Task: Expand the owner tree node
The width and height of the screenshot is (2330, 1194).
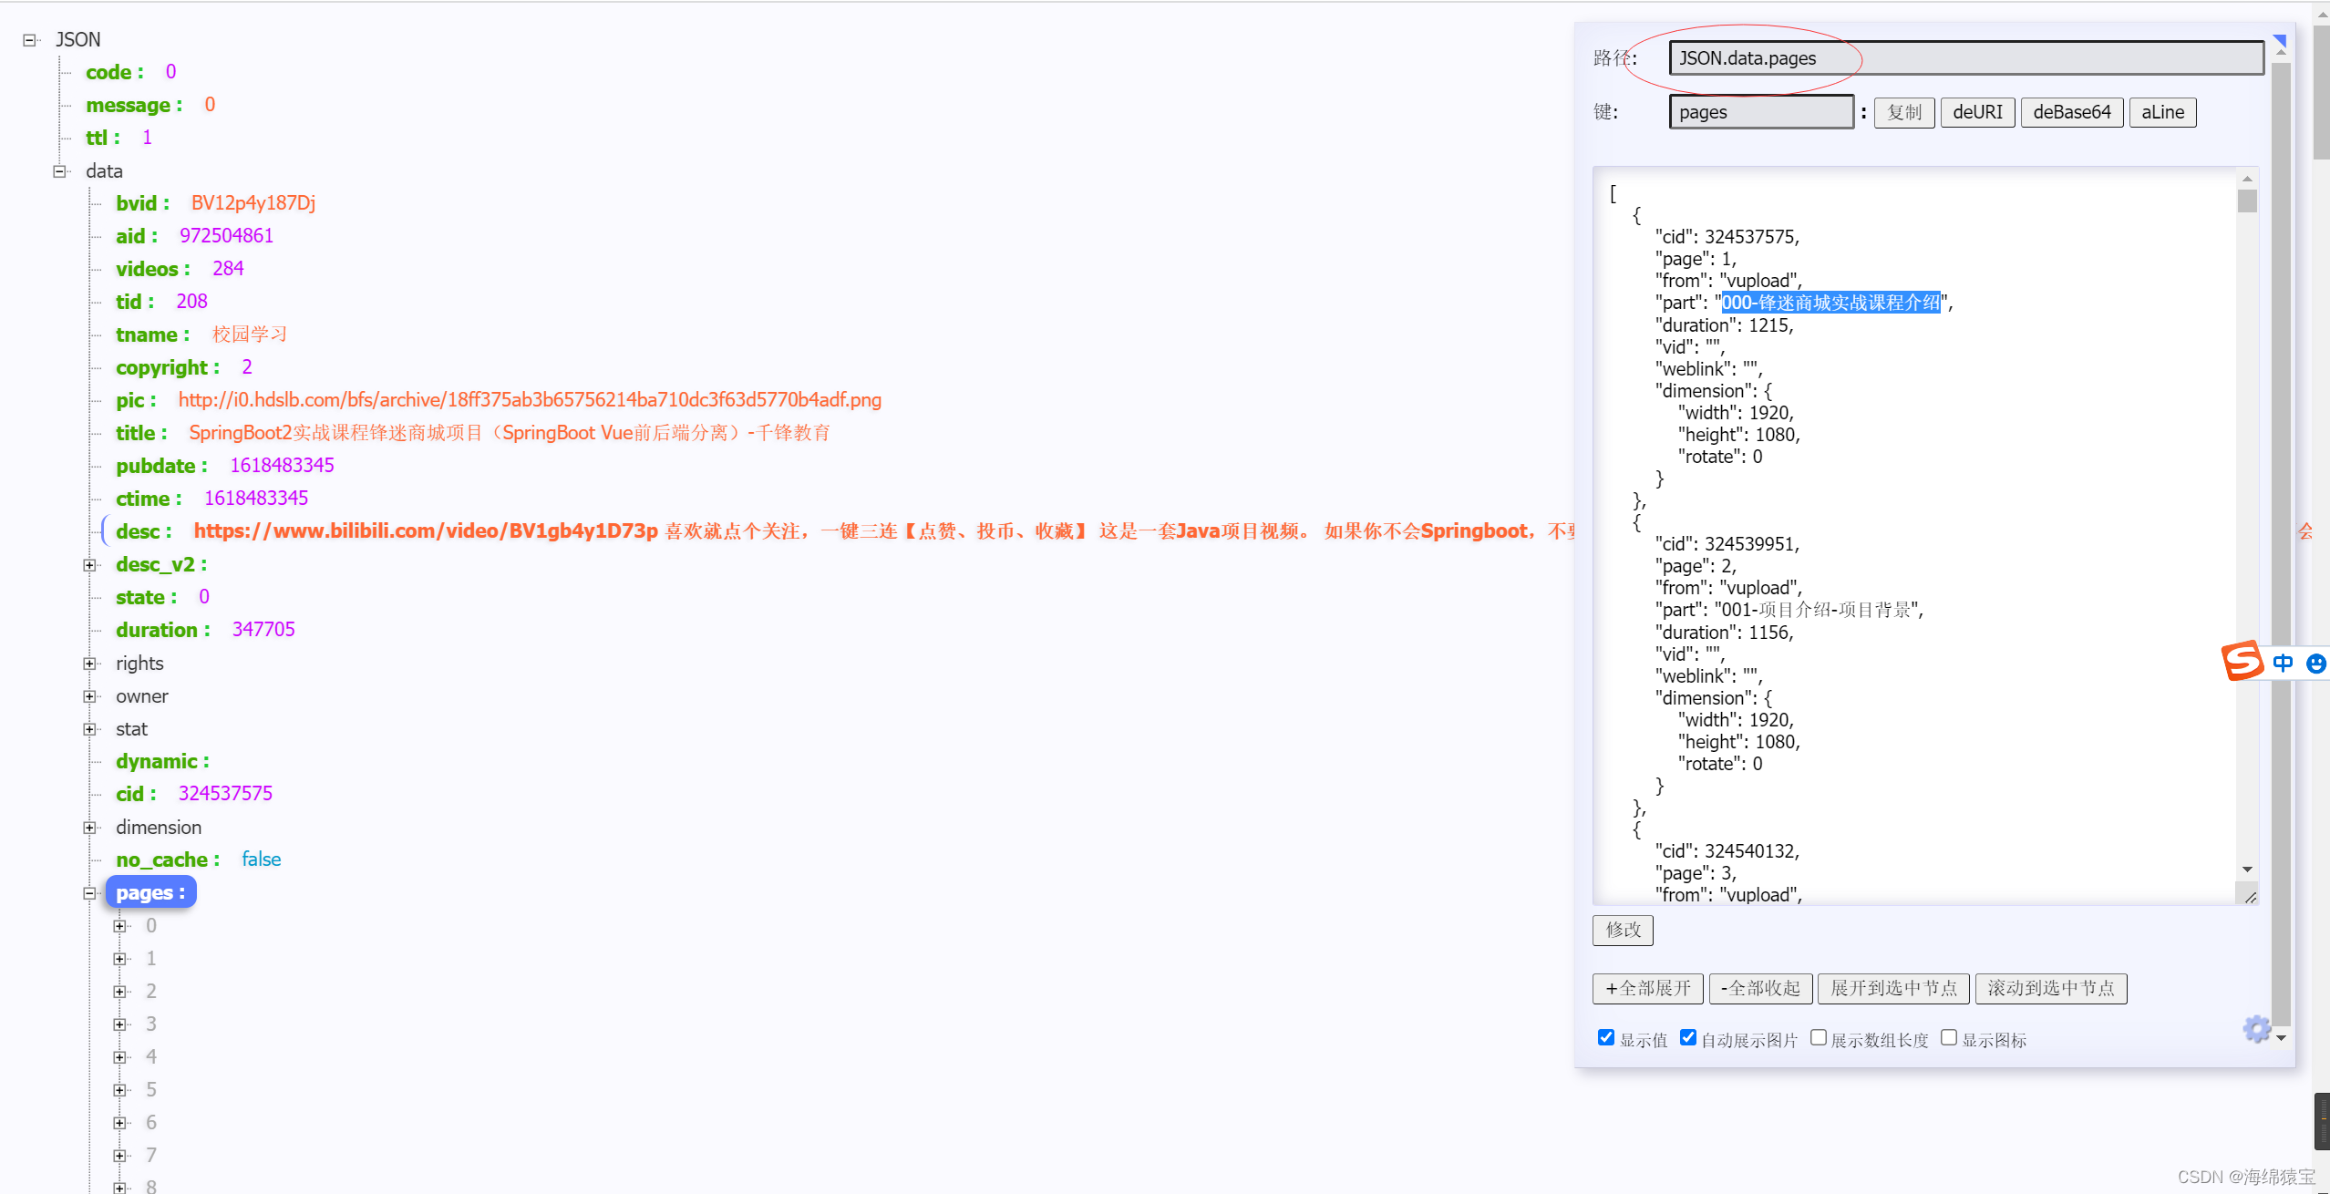Action: coord(89,696)
